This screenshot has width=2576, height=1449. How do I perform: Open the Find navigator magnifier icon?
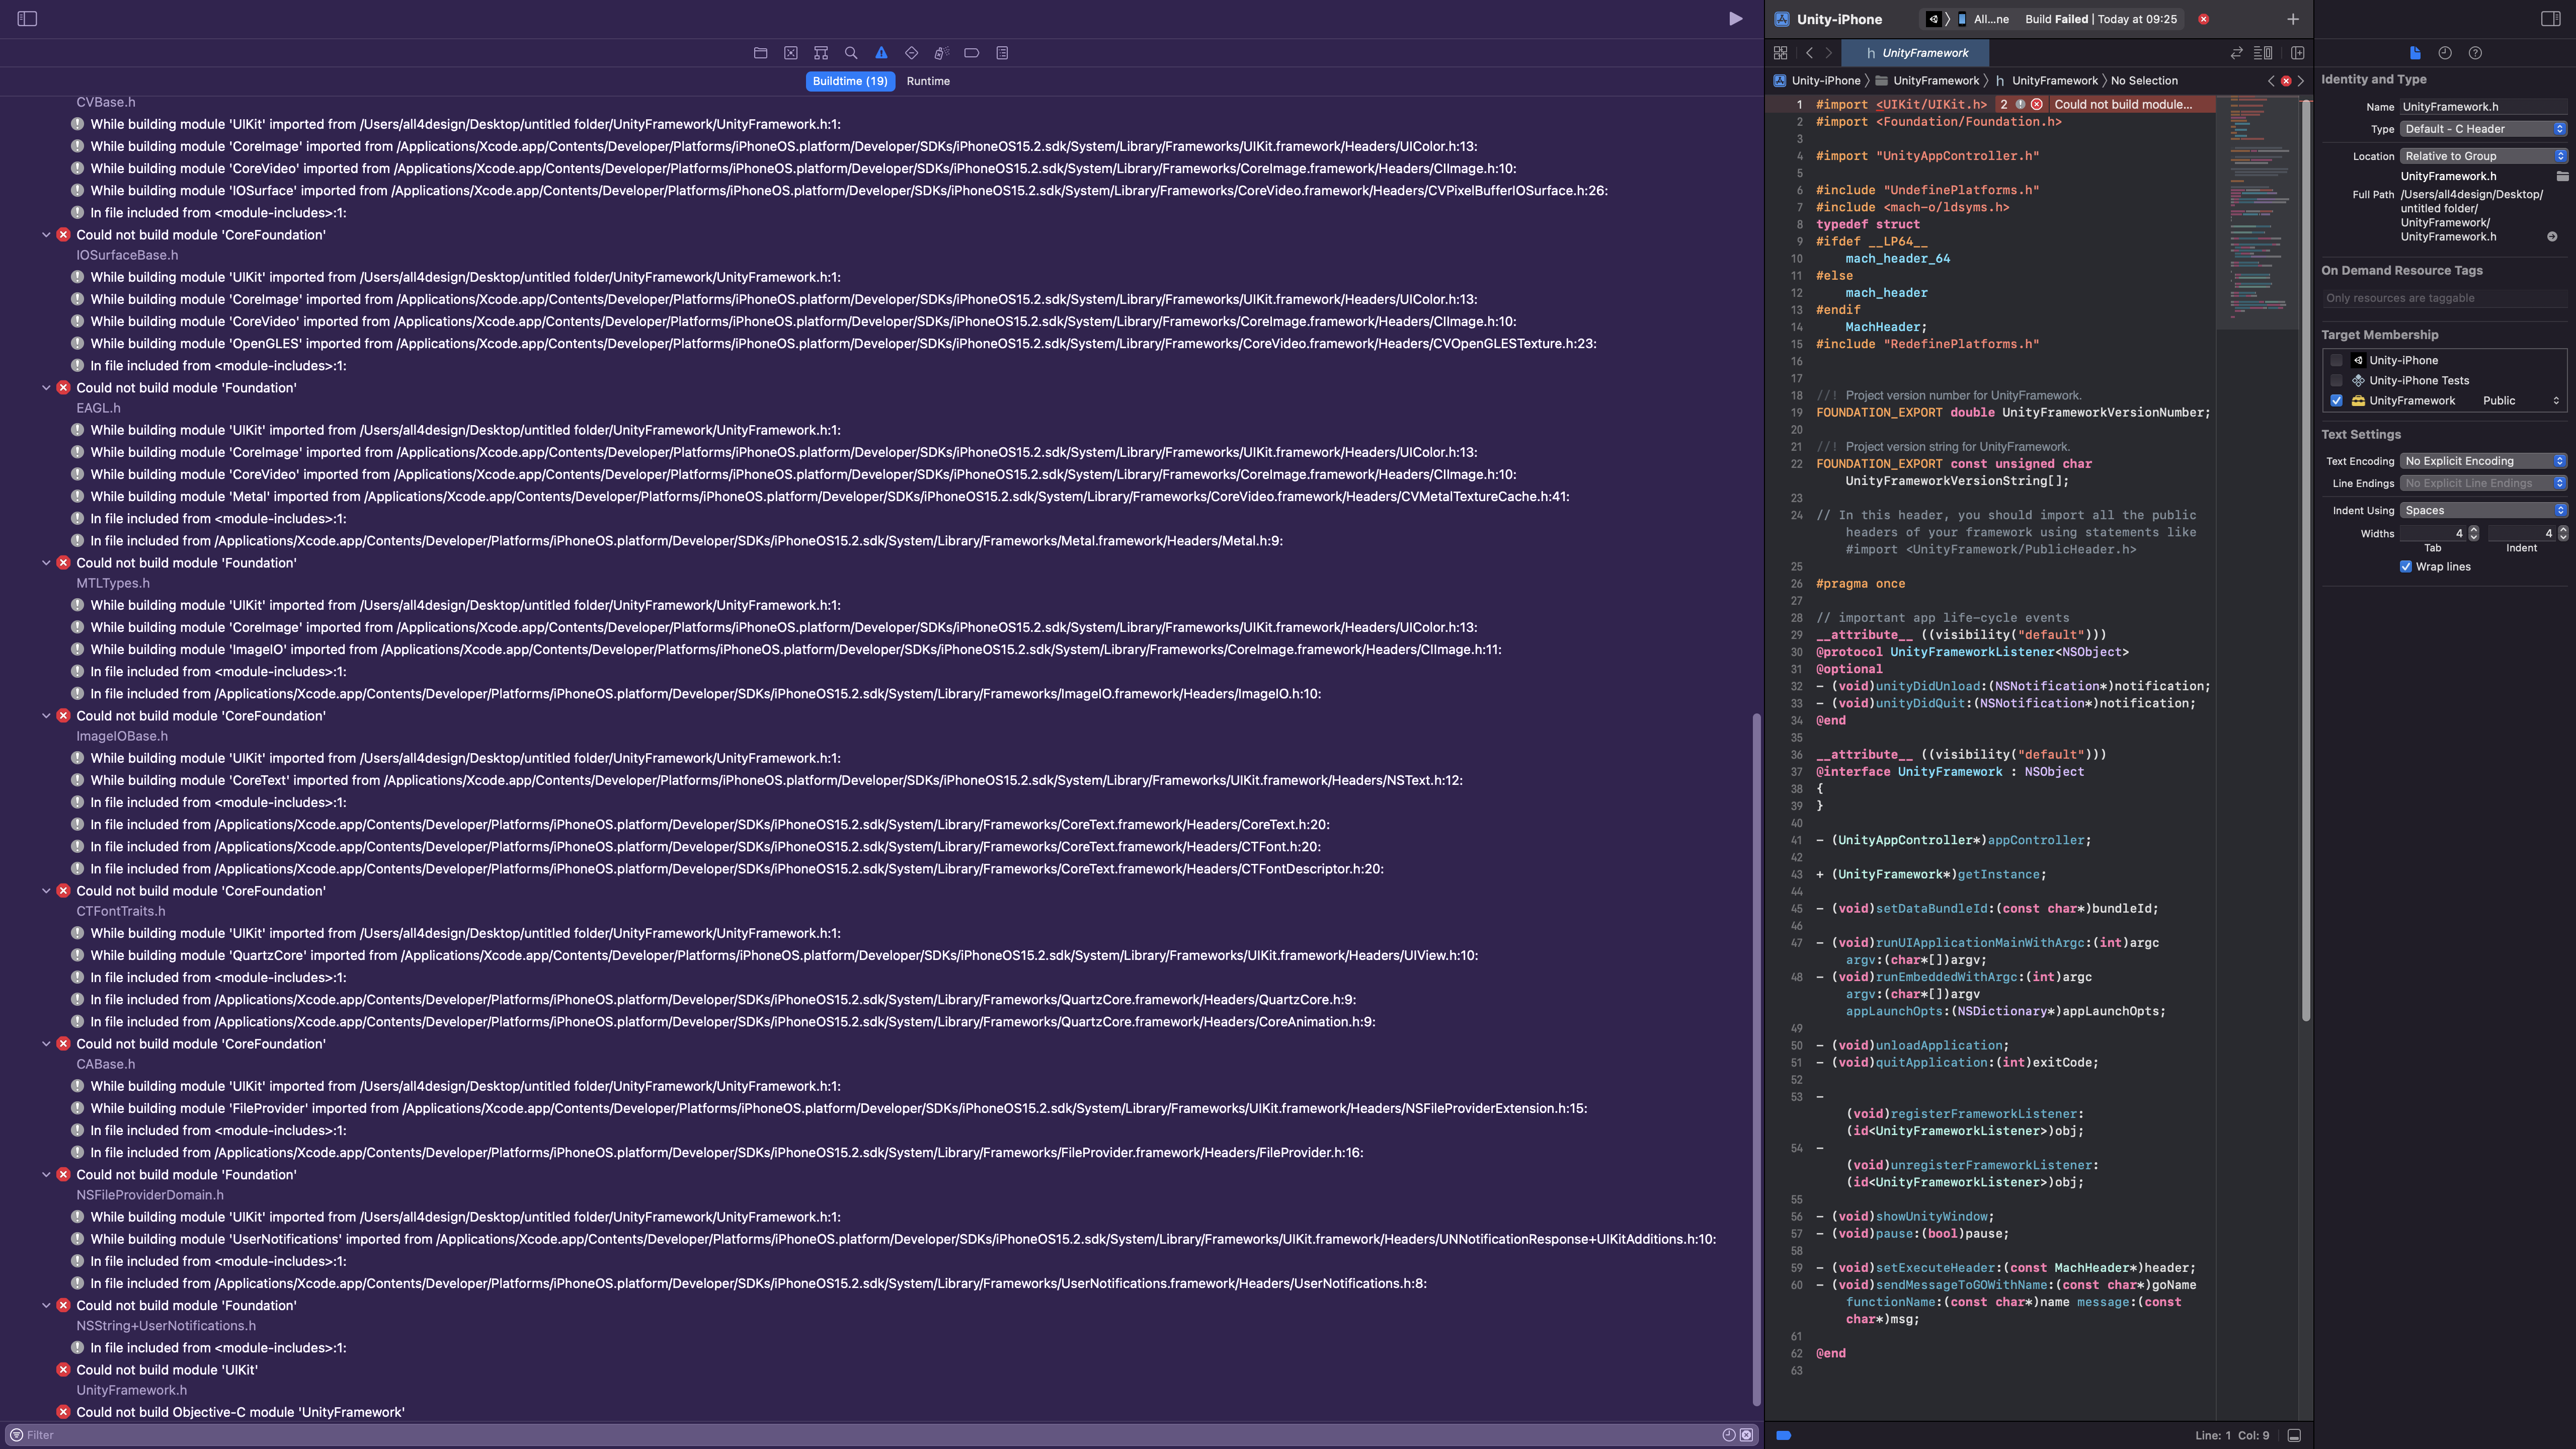[851, 53]
